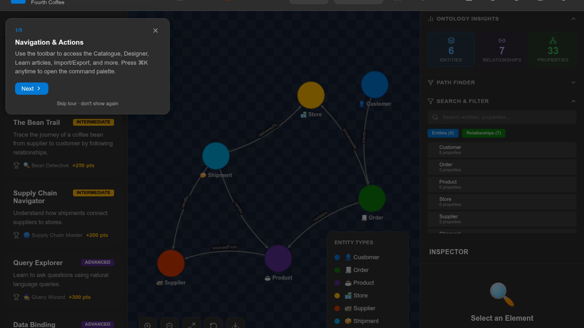
Task: Toggle the Relationships (7) filter chip
Action: (x=484, y=133)
